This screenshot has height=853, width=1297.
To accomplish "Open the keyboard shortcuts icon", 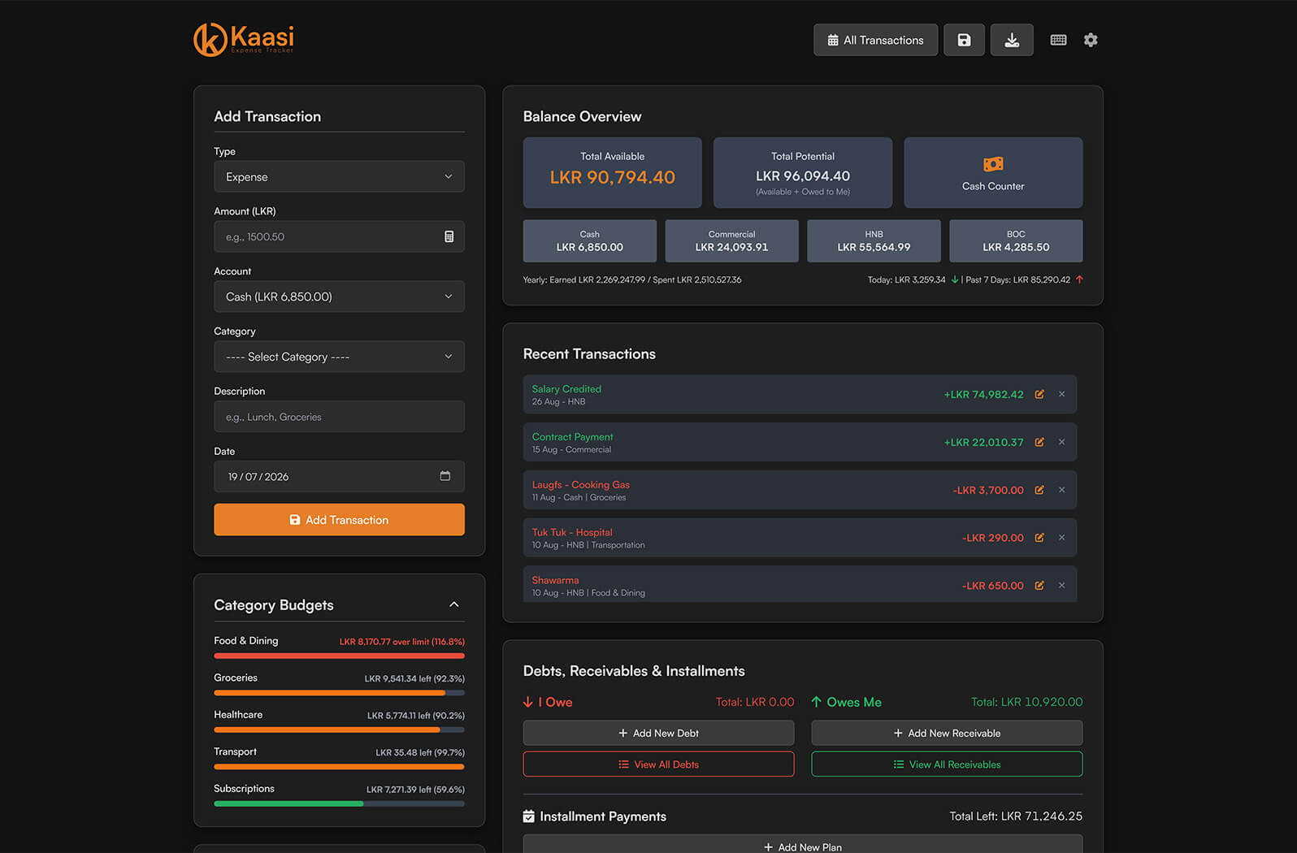I will [x=1058, y=40].
